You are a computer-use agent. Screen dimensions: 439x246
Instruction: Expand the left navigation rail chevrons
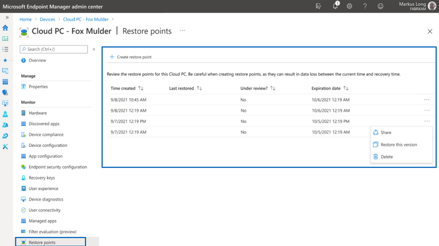click(x=7, y=17)
